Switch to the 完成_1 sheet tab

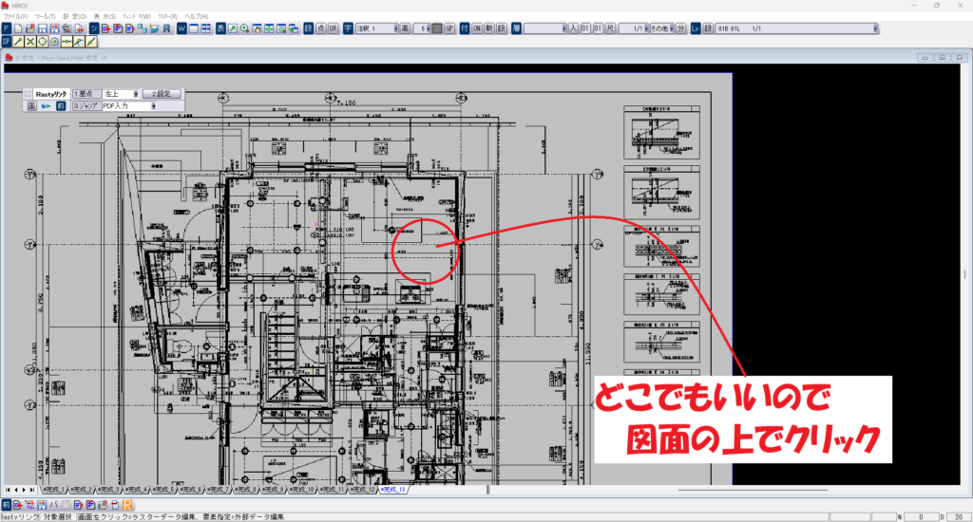(x=53, y=489)
